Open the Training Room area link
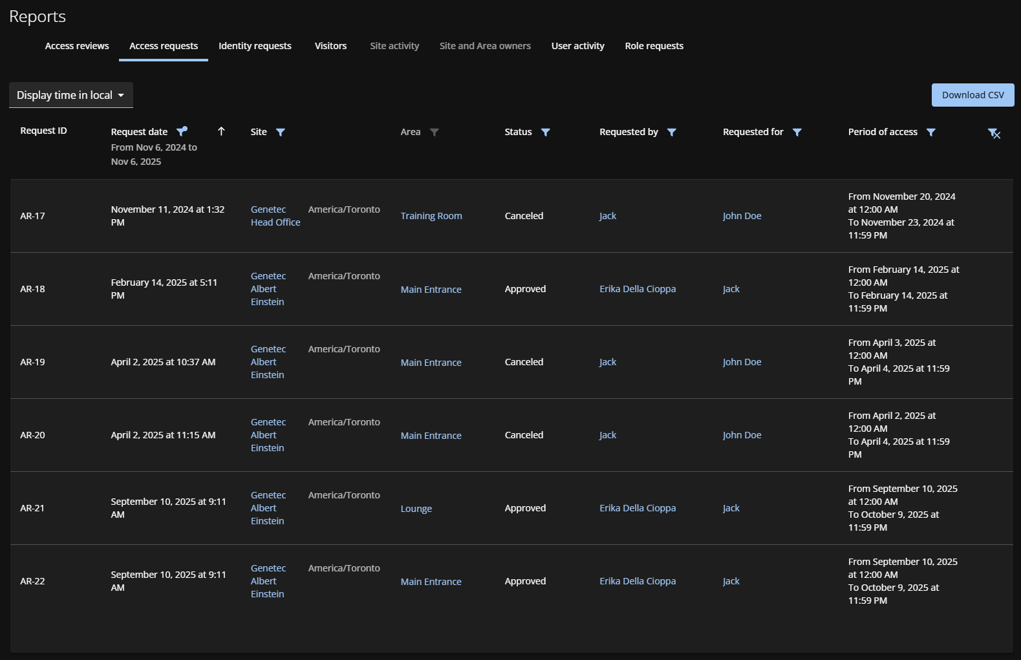 [x=431, y=216]
